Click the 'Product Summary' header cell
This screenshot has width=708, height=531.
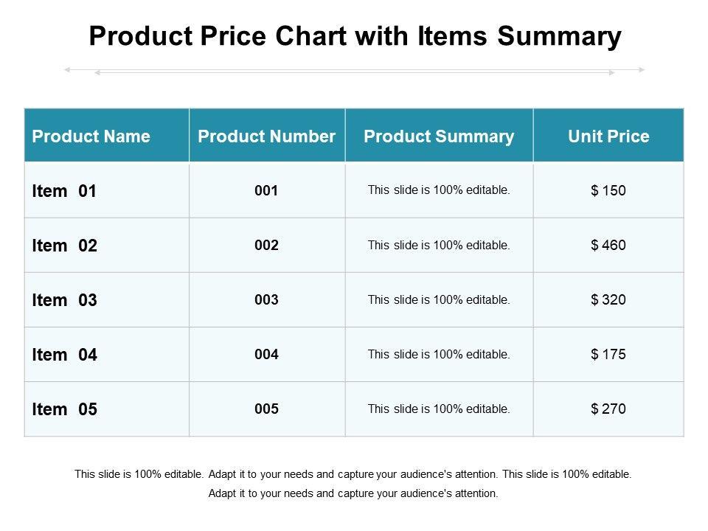point(439,136)
